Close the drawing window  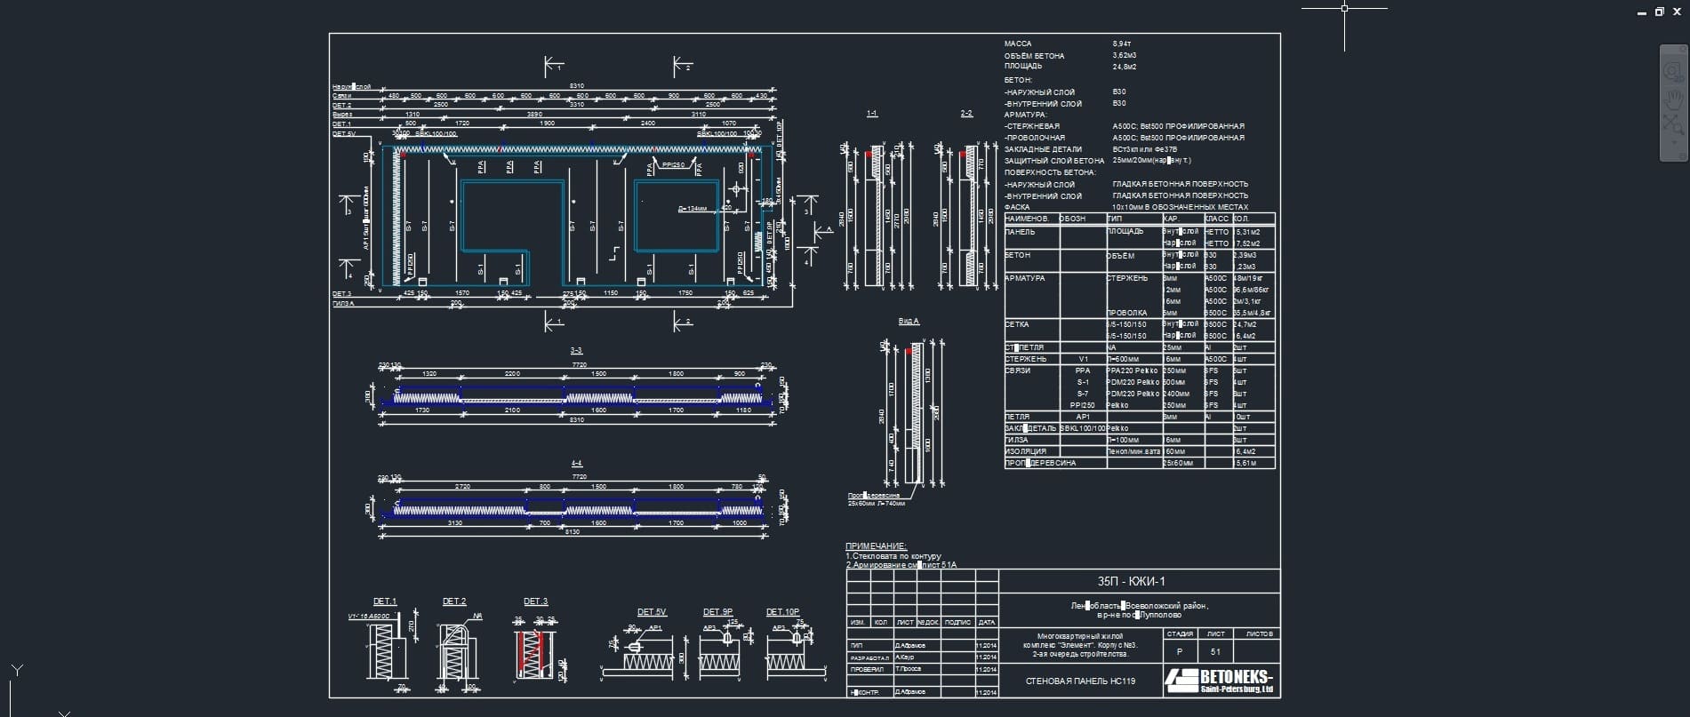tap(1678, 12)
